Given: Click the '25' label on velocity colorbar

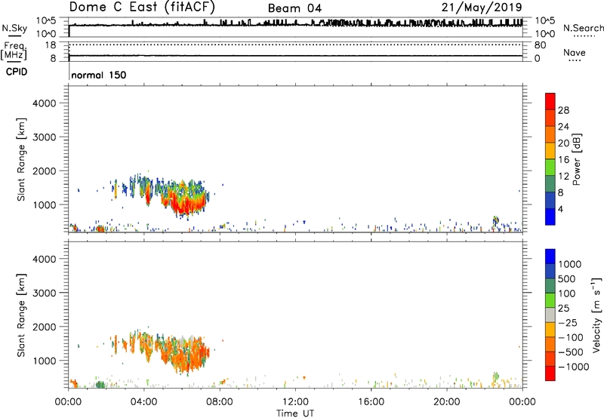Looking at the screenshot, I should pyautogui.click(x=563, y=308).
